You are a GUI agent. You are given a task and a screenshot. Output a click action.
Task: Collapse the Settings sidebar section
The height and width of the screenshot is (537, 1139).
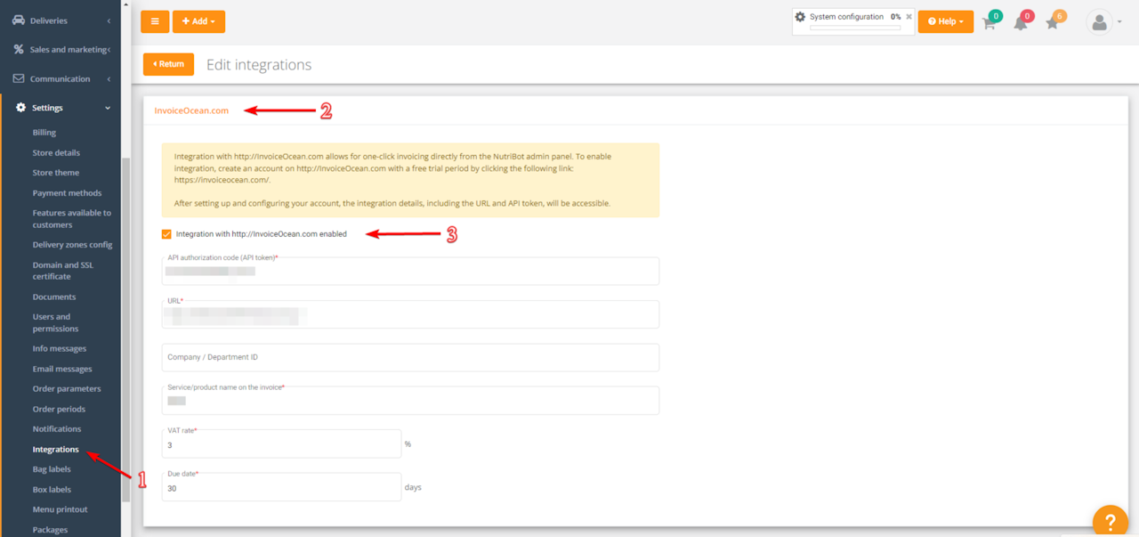tap(108, 108)
